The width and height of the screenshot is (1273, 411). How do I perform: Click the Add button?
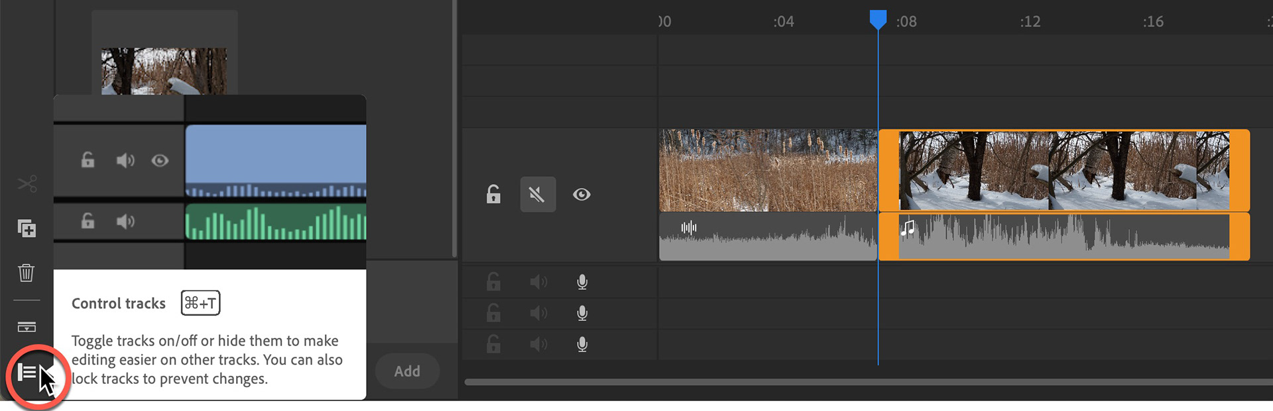[x=407, y=371]
